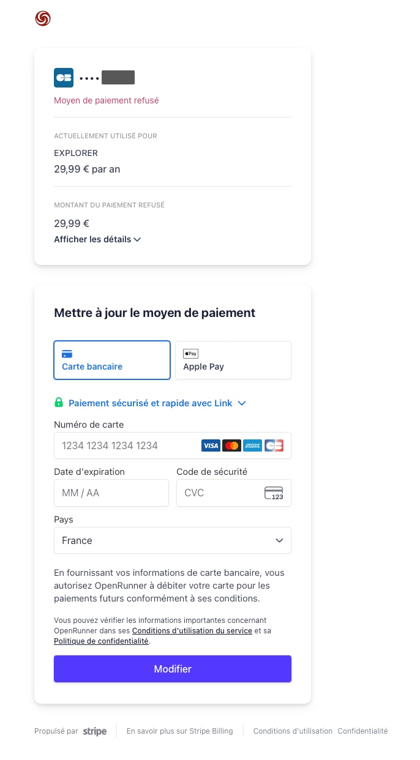Click the American Express logo icon

point(252,445)
